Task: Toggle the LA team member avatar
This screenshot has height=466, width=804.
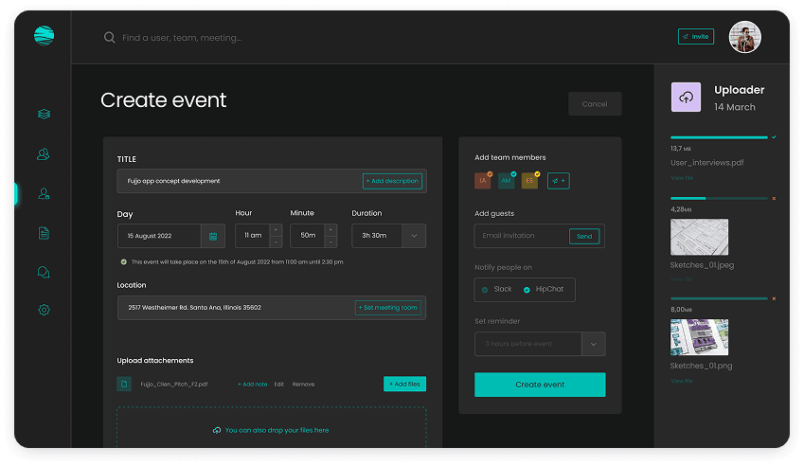Action: point(483,180)
